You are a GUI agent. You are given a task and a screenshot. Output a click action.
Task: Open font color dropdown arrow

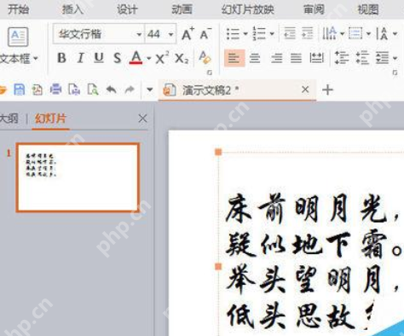(x=149, y=59)
